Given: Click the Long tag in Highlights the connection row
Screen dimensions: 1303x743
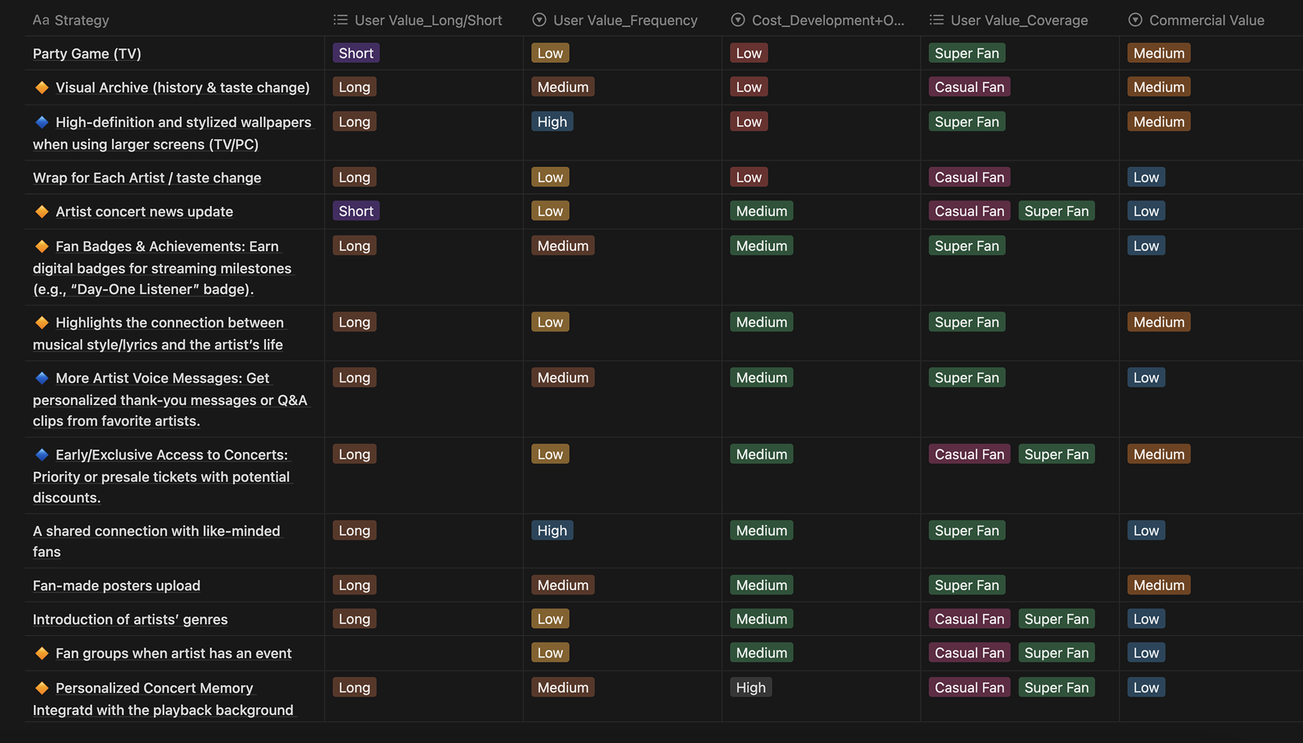Looking at the screenshot, I should 355,322.
